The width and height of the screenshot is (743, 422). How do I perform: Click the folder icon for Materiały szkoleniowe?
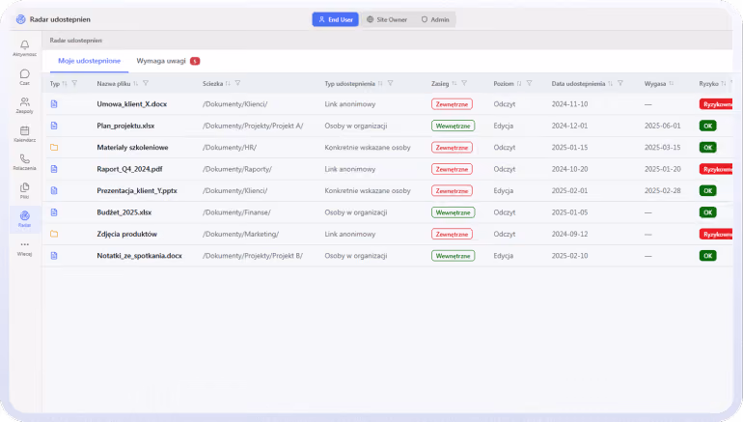click(x=54, y=148)
